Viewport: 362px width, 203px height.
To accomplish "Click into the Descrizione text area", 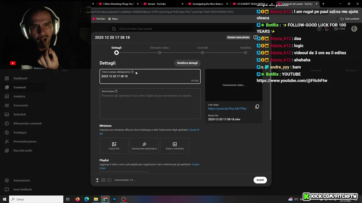I will tap(150, 104).
